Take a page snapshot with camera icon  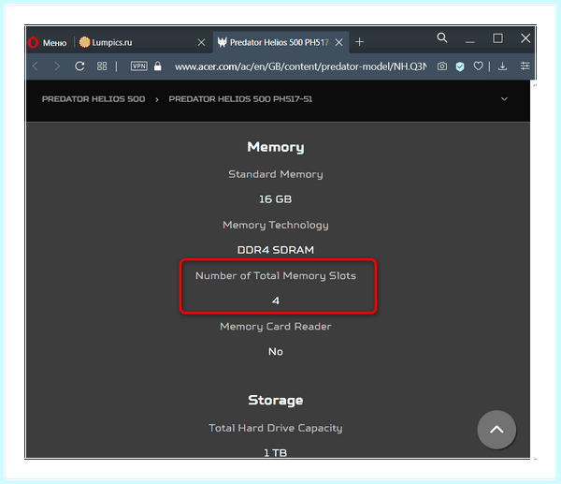[442, 66]
